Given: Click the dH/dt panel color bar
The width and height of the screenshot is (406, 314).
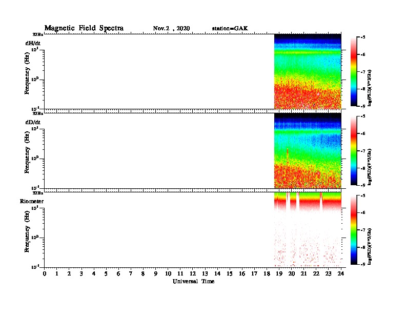Looking at the screenshot, I should pyautogui.click(x=354, y=72).
